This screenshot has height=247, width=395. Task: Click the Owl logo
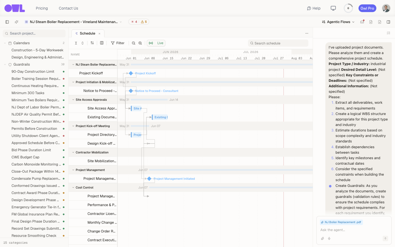coord(15,8)
